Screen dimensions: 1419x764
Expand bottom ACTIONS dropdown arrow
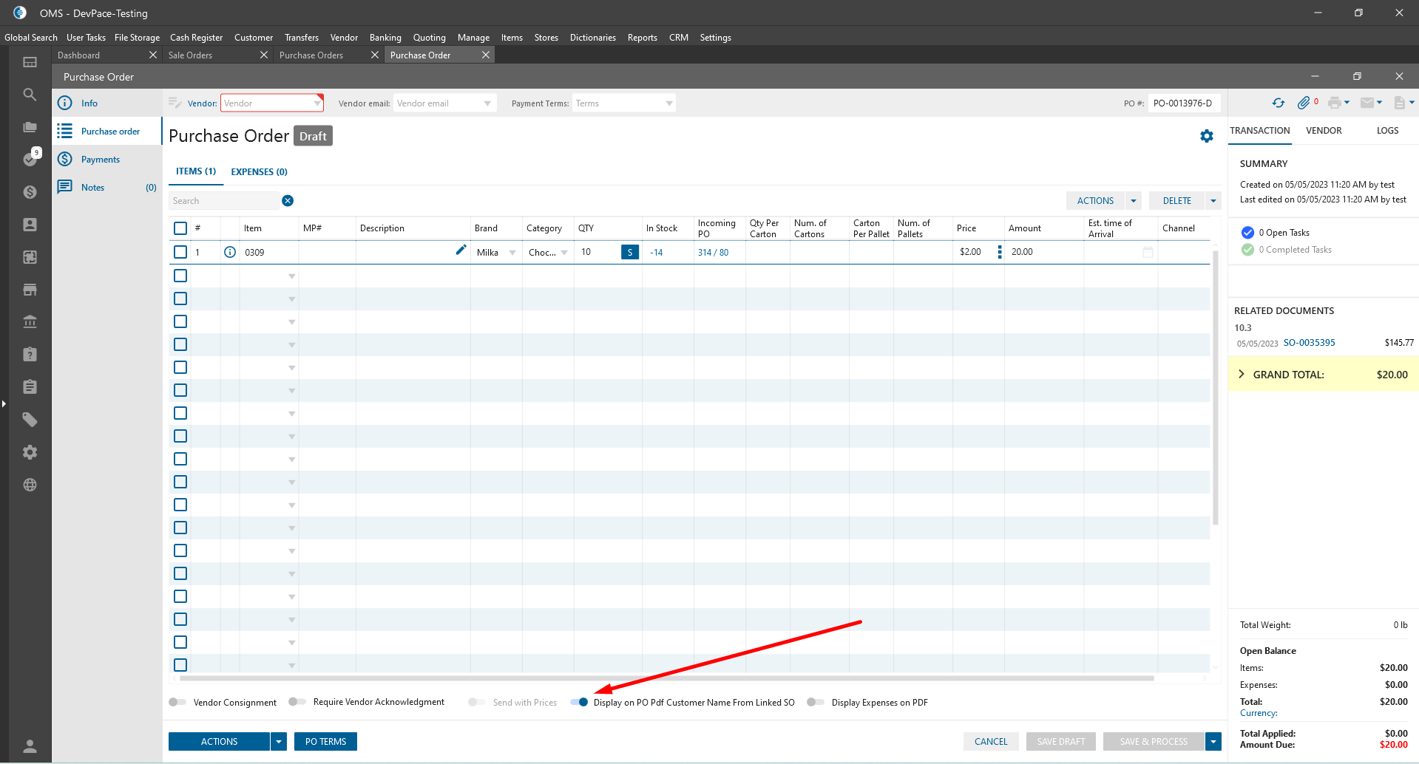pyautogui.click(x=279, y=741)
